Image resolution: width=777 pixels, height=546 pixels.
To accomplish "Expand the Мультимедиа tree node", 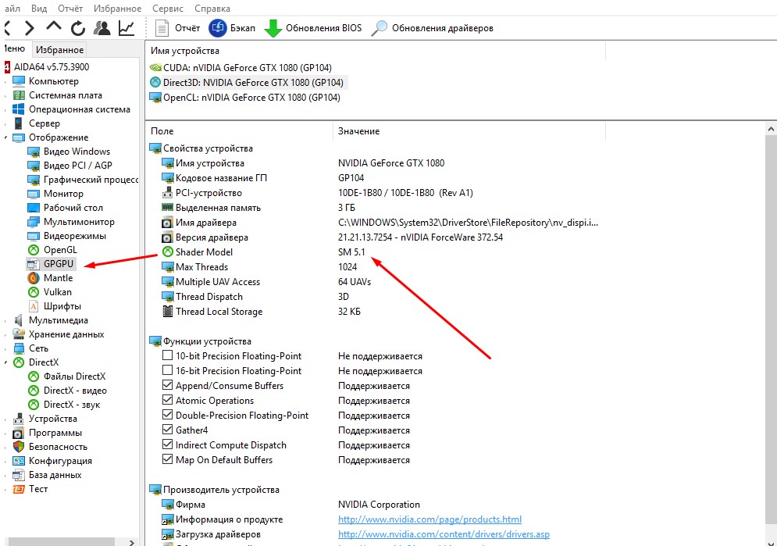I will click(7, 320).
